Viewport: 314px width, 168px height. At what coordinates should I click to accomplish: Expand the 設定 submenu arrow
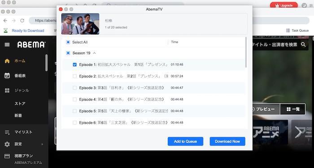(x=42, y=144)
